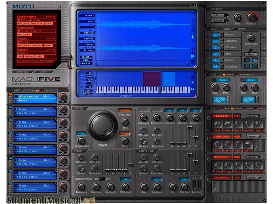Click the question mark help icon
The image size is (273, 204).
(x=59, y=6)
